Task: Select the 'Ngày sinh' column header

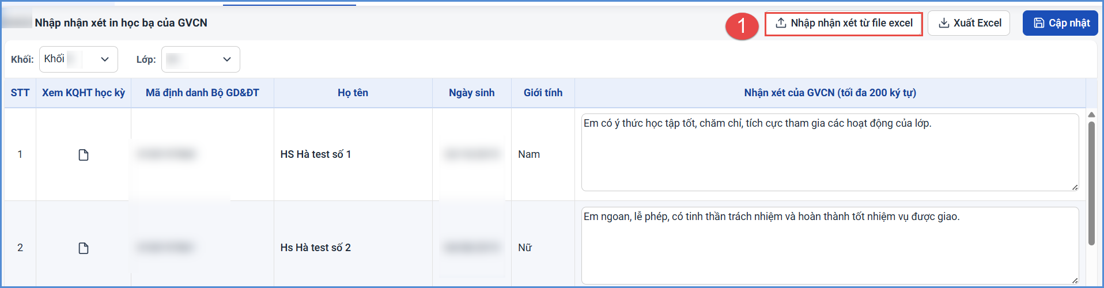Action: pyautogui.click(x=472, y=93)
